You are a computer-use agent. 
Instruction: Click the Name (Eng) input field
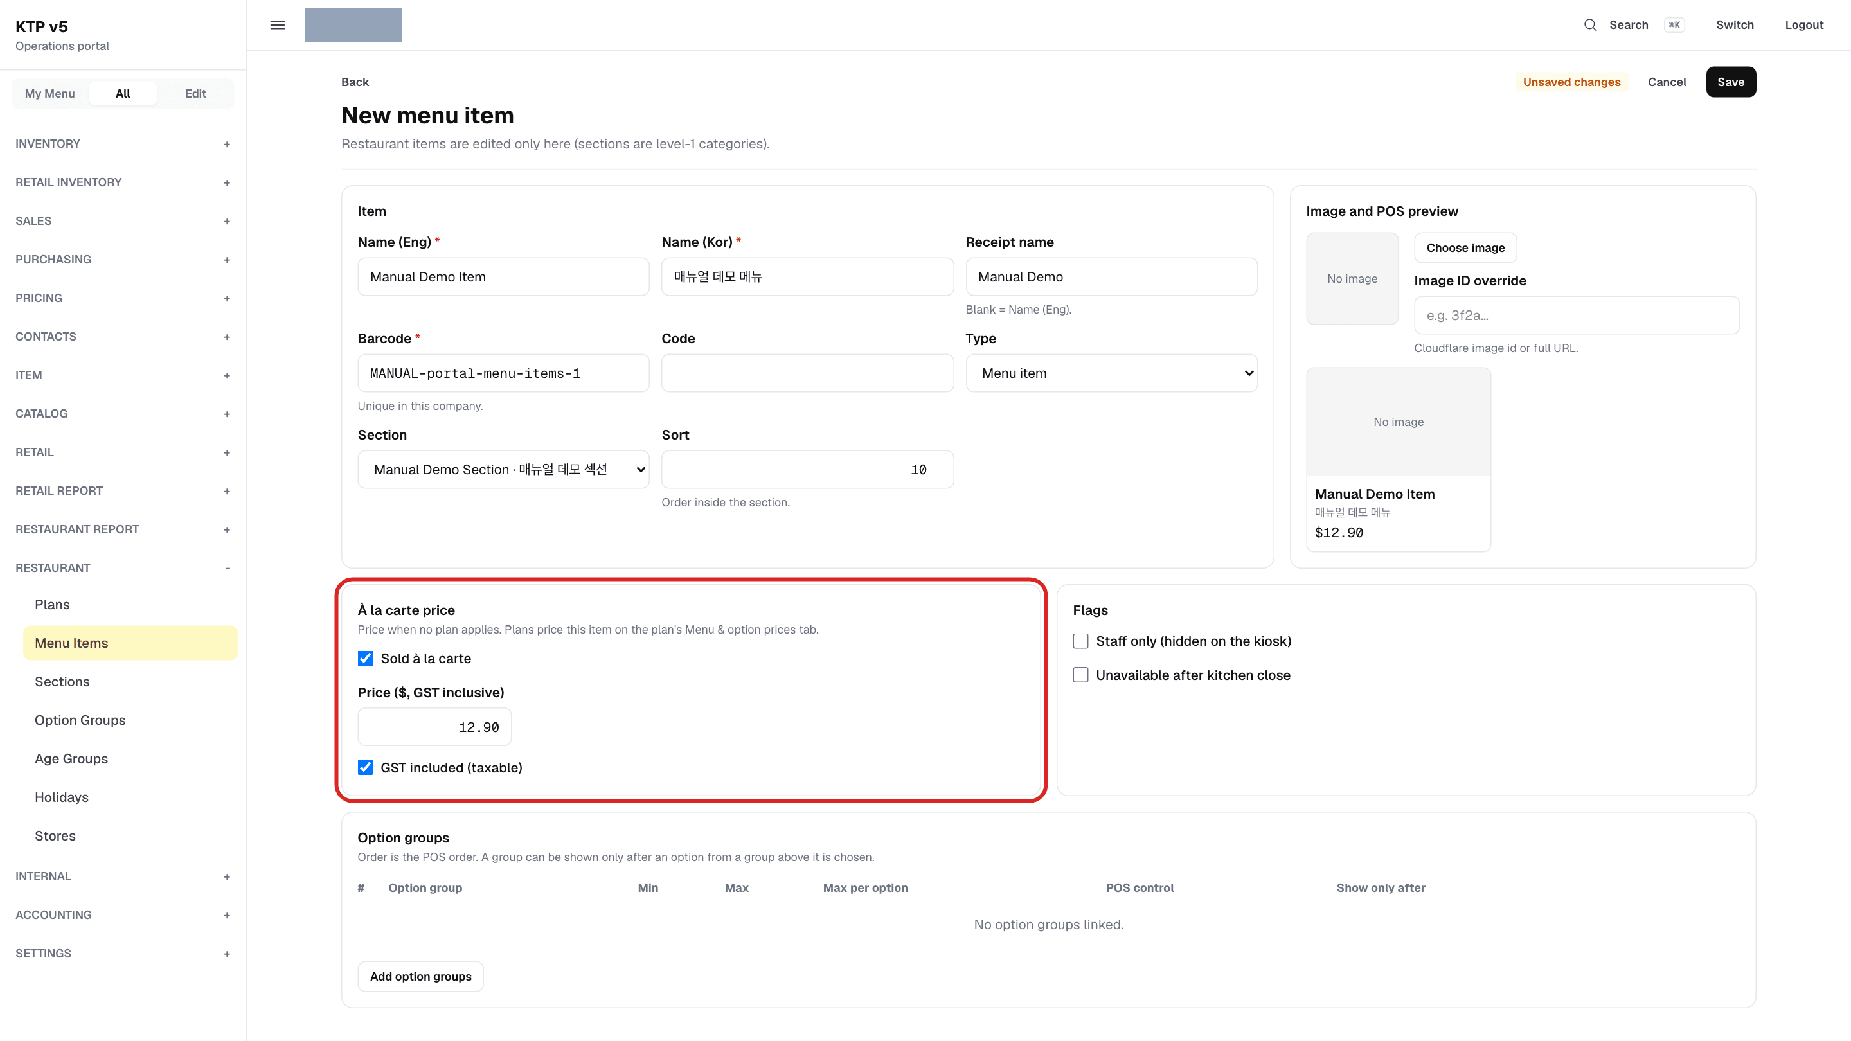(504, 276)
